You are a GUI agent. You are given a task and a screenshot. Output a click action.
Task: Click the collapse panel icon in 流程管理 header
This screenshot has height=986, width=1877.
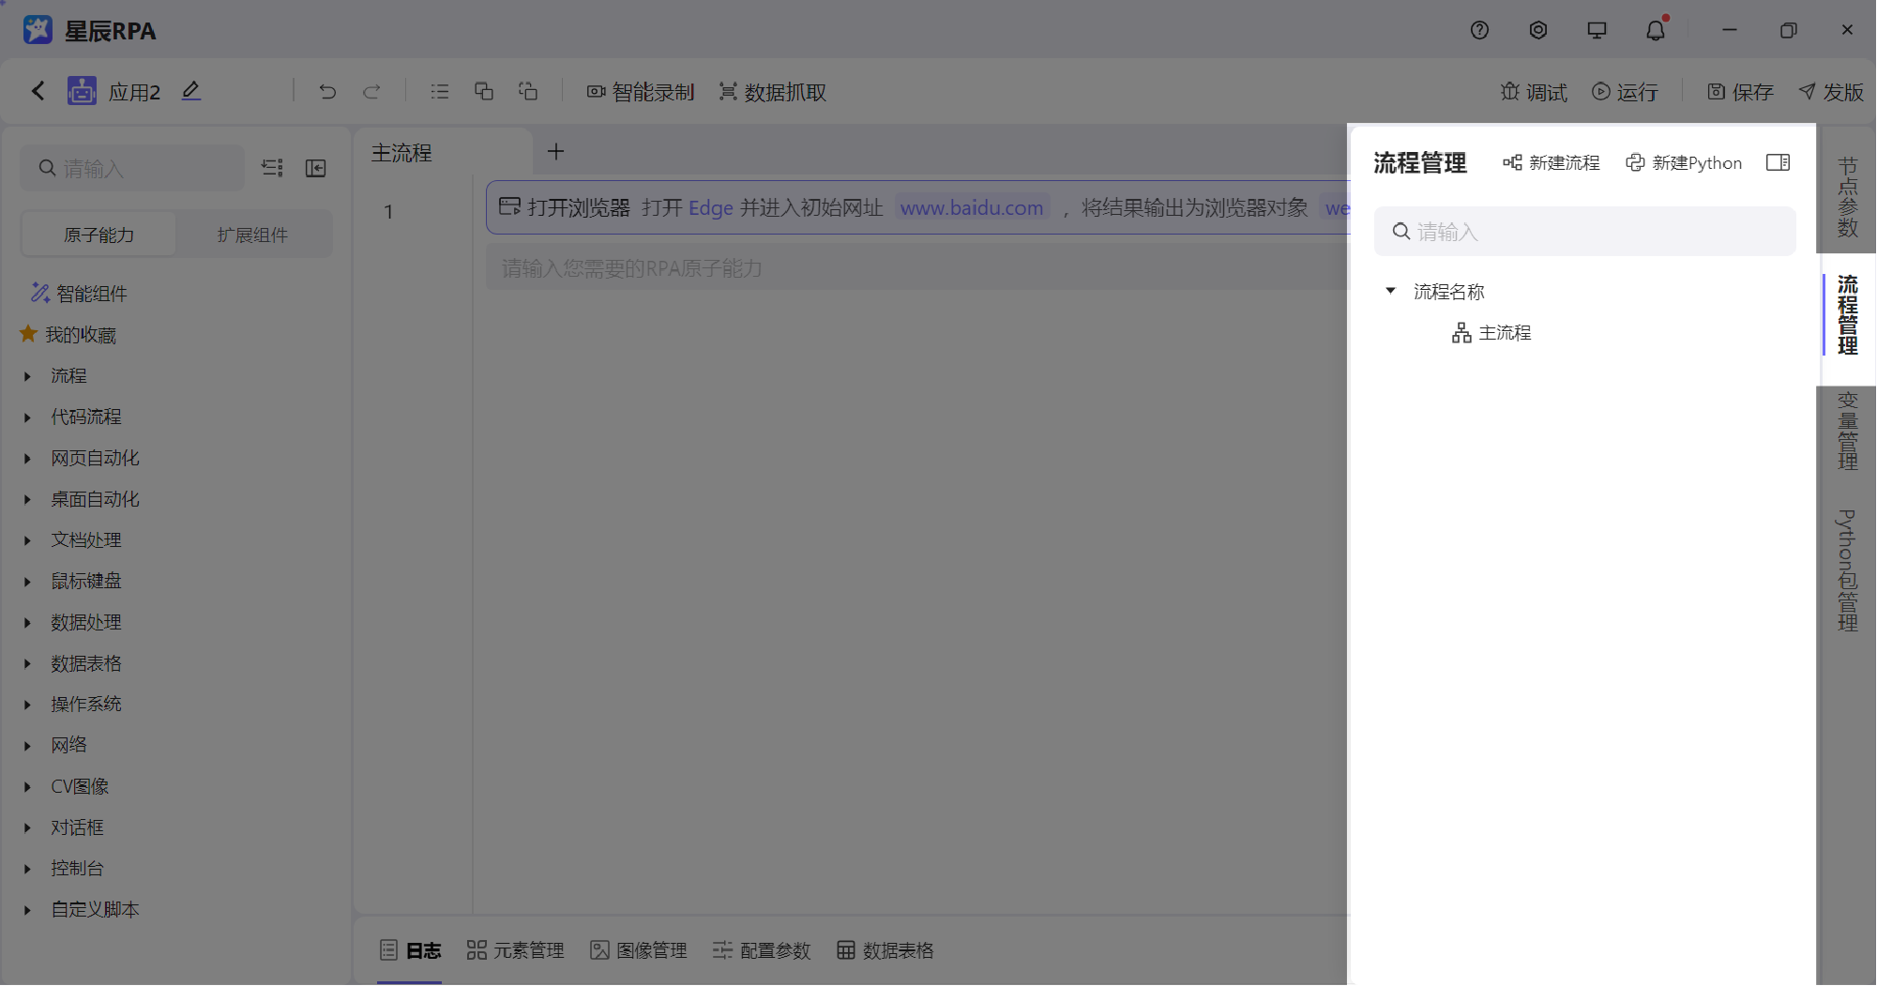point(1778,162)
